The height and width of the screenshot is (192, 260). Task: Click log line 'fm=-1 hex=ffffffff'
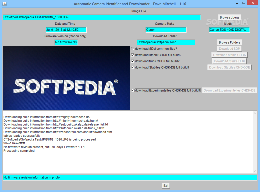point(14,143)
